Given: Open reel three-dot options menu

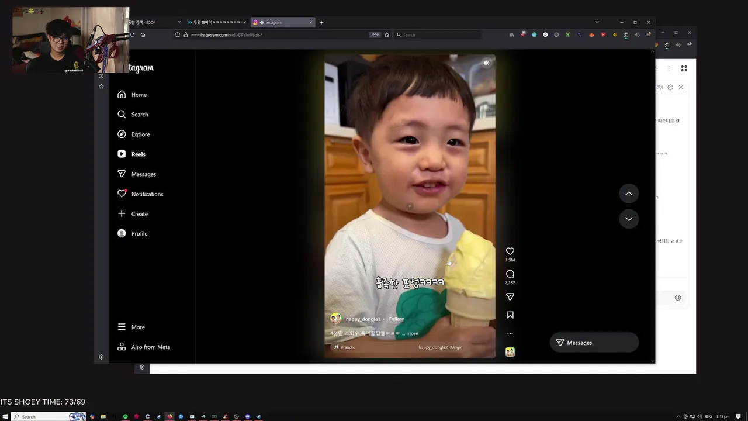Looking at the screenshot, I should tap(510, 333).
